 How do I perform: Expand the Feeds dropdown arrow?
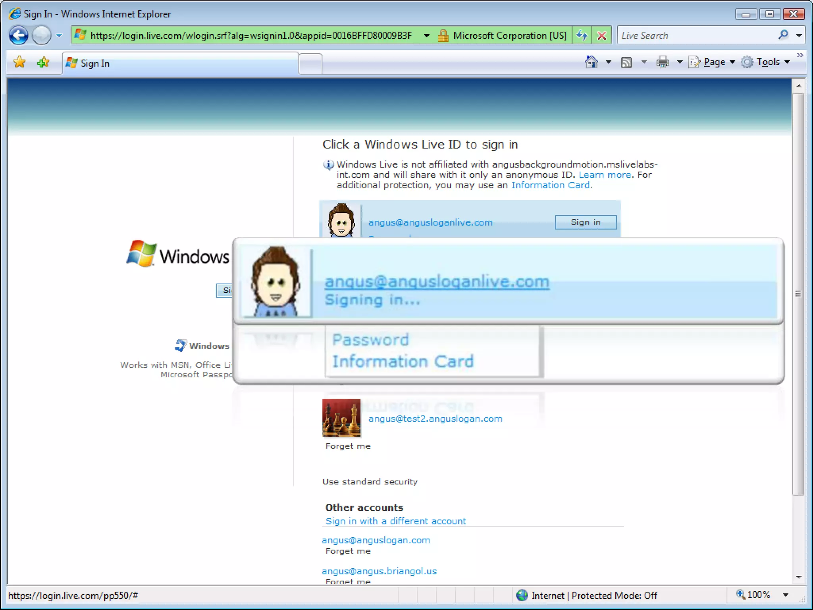644,62
